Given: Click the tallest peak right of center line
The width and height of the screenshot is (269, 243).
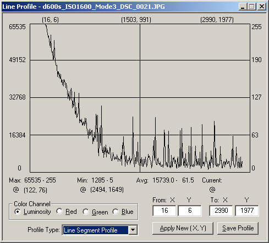Looking at the screenshot, I should [156, 118].
